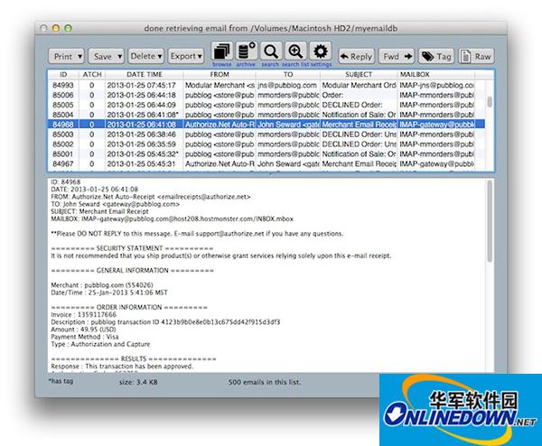Sort by the SUBJECT column header
The image size is (542, 446).
click(359, 75)
